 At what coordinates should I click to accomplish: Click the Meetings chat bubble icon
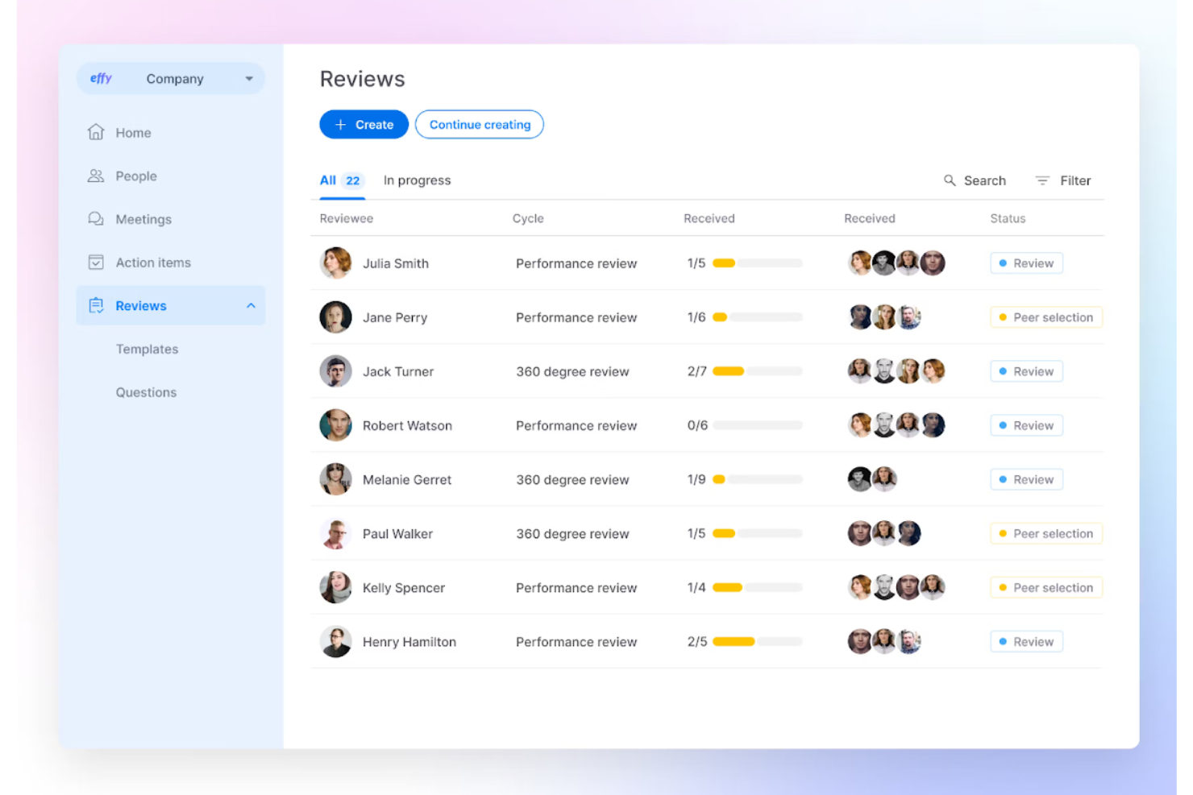[96, 219]
